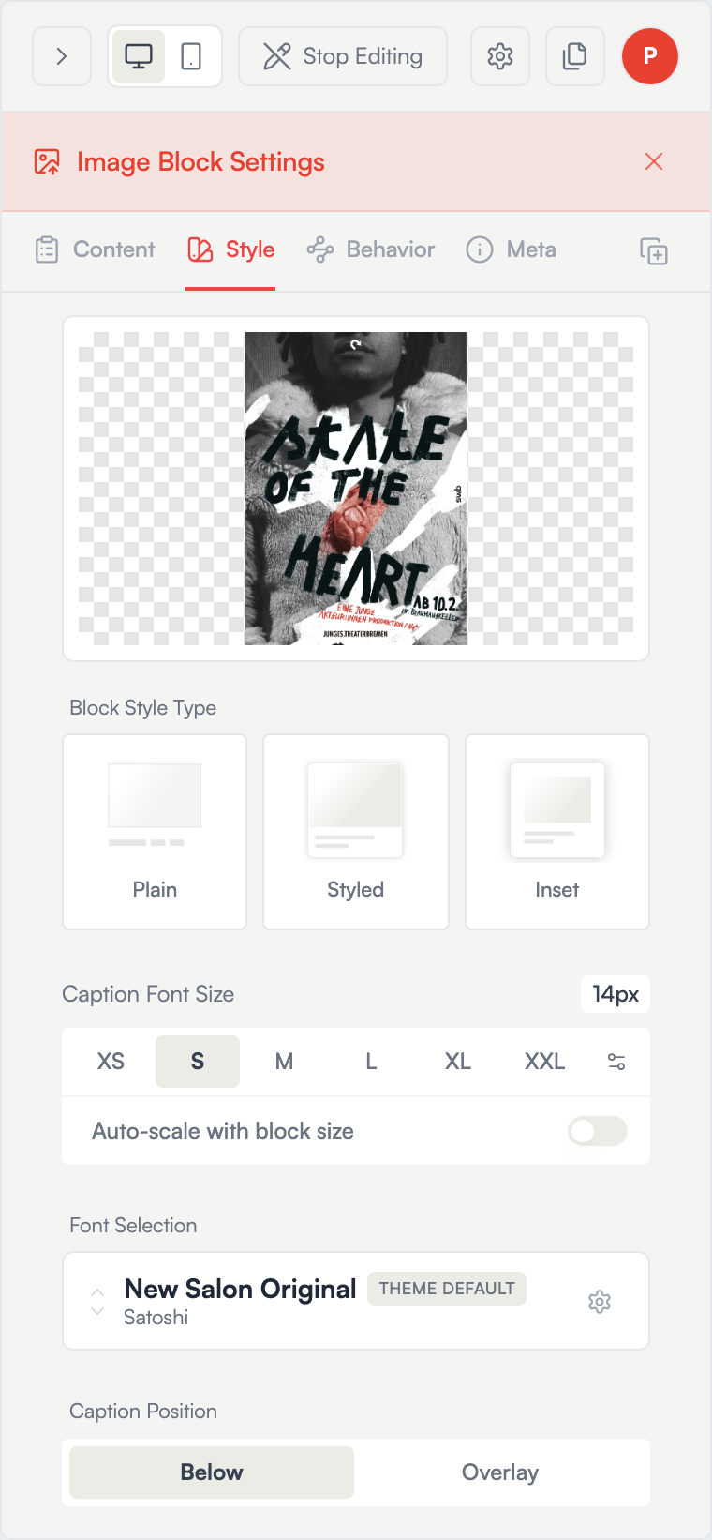The width and height of the screenshot is (712, 1540).
Task: Choose the Styled block style type
Action: (x=356, y=832)
